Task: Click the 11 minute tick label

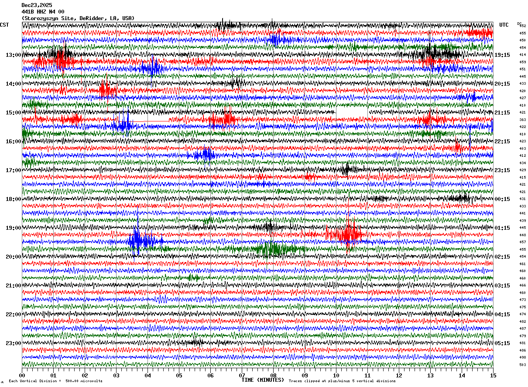Action: pyautogui.click(x=367, y=375)
